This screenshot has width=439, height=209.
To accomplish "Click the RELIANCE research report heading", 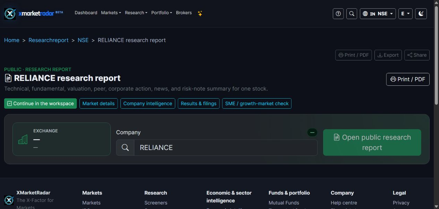I will [67, 78].
